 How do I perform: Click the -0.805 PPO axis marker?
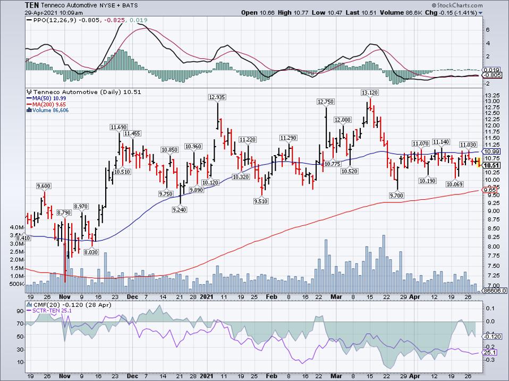click(x=492, y=75)
